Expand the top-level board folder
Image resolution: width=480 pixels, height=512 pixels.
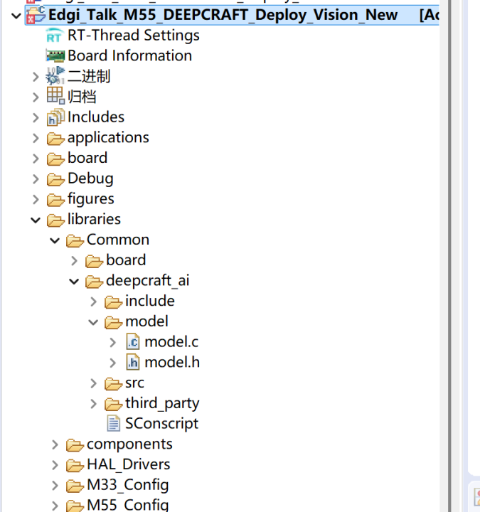point(36,159)
